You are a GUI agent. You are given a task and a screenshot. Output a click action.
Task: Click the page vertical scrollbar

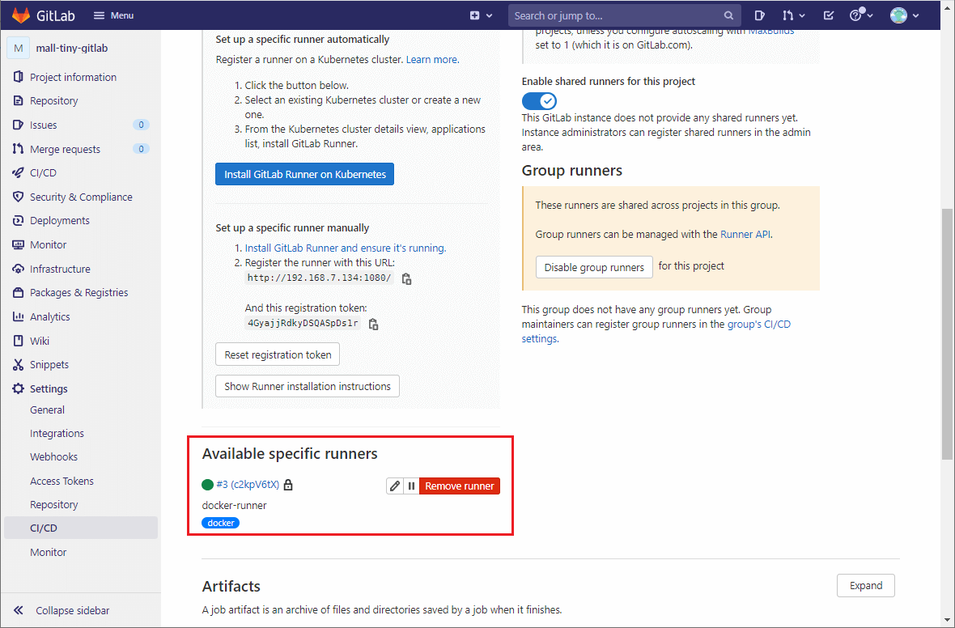pos(946,333)
